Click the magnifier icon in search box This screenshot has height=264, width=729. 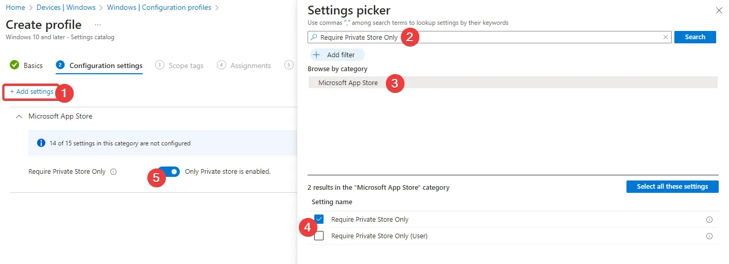coord(314,37)
